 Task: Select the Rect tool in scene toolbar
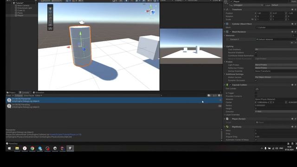point(50,21)
